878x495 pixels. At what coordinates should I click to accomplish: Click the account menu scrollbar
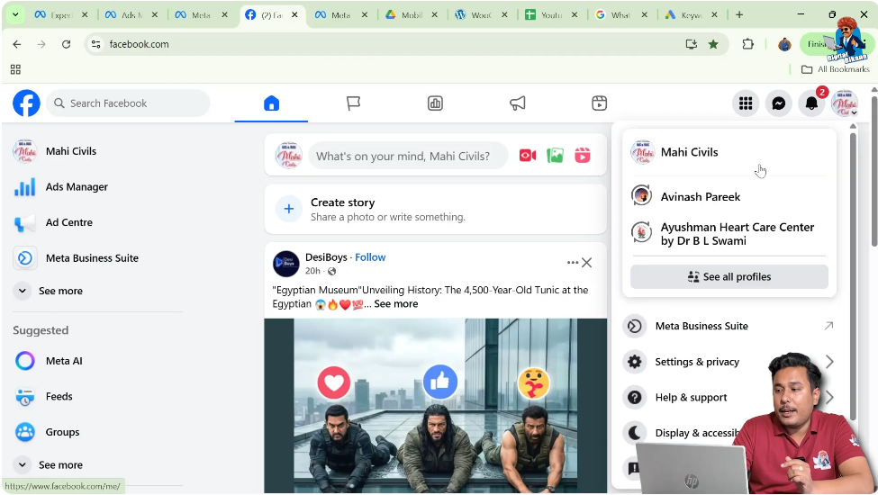pyautogui.click(x=853, y=274)
